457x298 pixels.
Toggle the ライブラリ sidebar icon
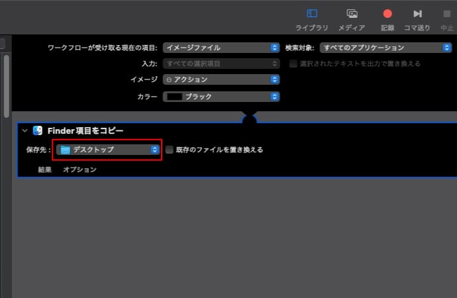coord(312,13)
